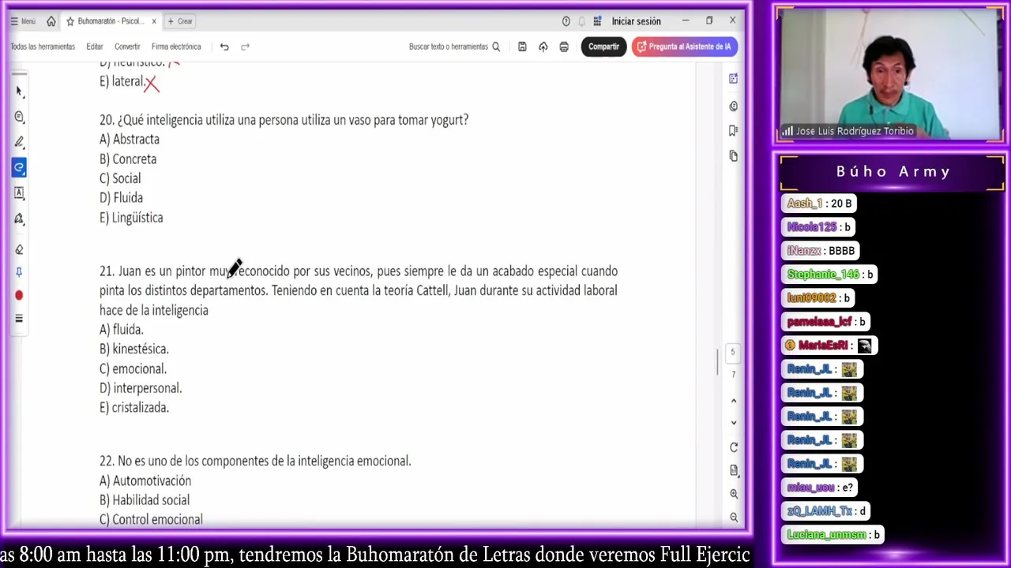
Task: Click chat username Luciana_unmsm
Action: 826,535
